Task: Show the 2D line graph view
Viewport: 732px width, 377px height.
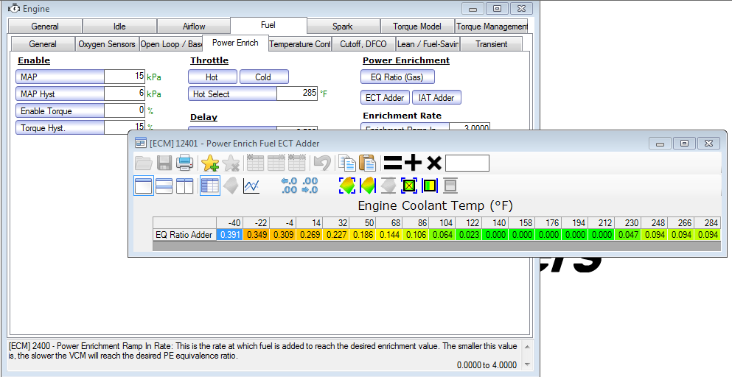Action: (251, 186)
